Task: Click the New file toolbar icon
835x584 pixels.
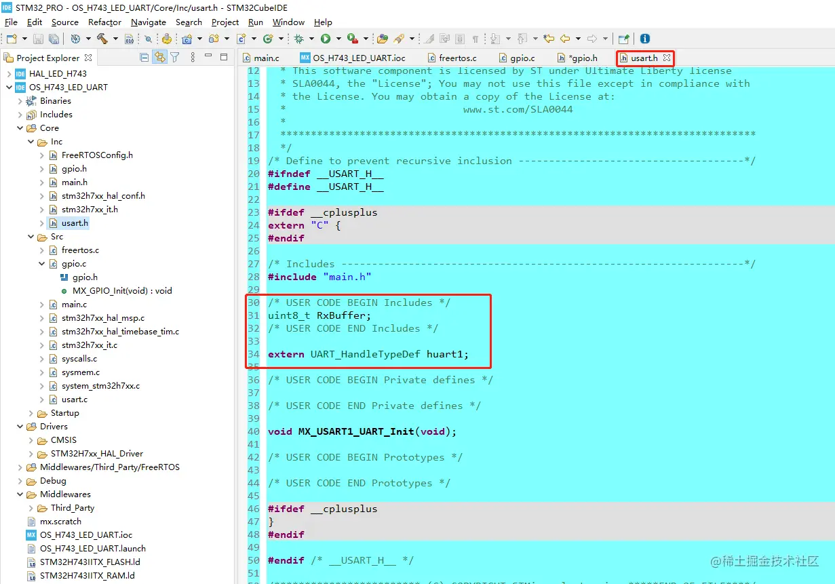Action: pos(12,39)
